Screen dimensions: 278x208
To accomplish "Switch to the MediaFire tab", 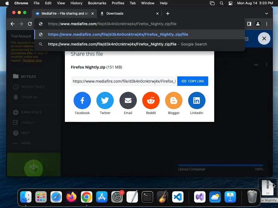I will pos(65,14).
